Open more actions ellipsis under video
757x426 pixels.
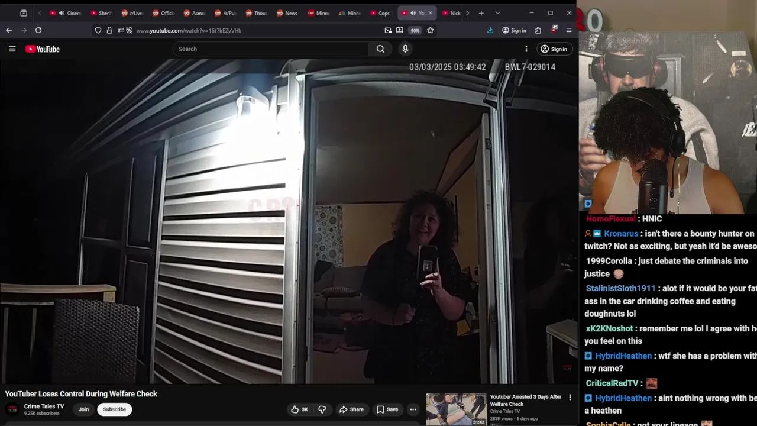[413, 409]
